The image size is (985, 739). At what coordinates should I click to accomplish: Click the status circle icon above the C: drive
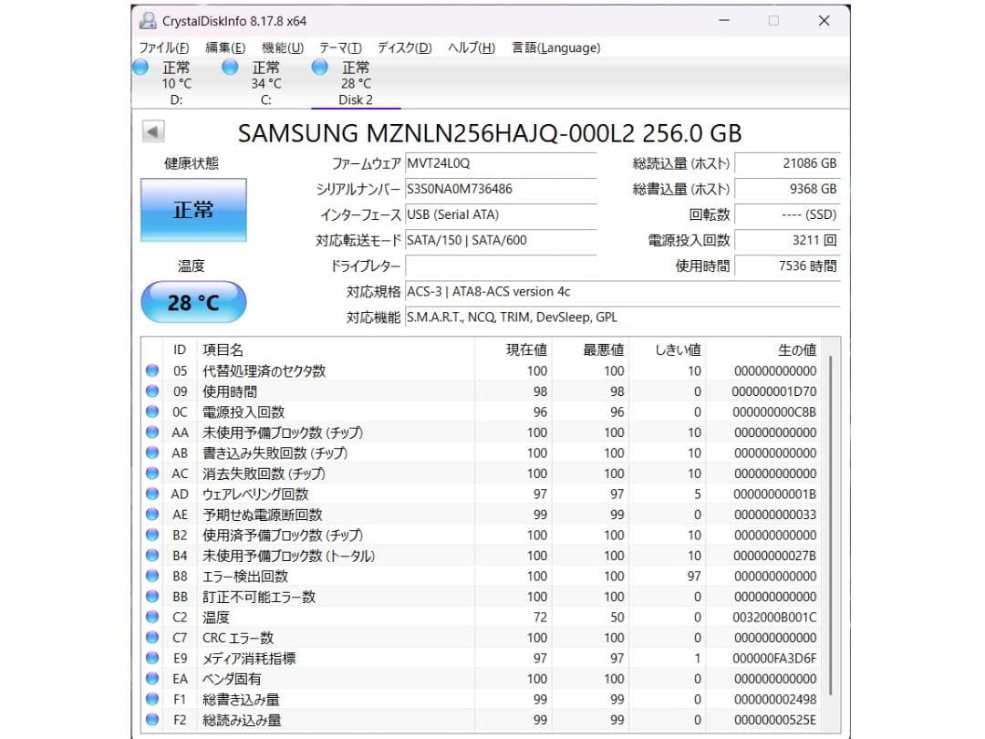click(229, 67)
